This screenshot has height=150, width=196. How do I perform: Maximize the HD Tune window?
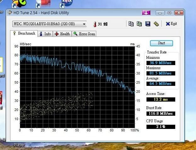coord(169,13)
